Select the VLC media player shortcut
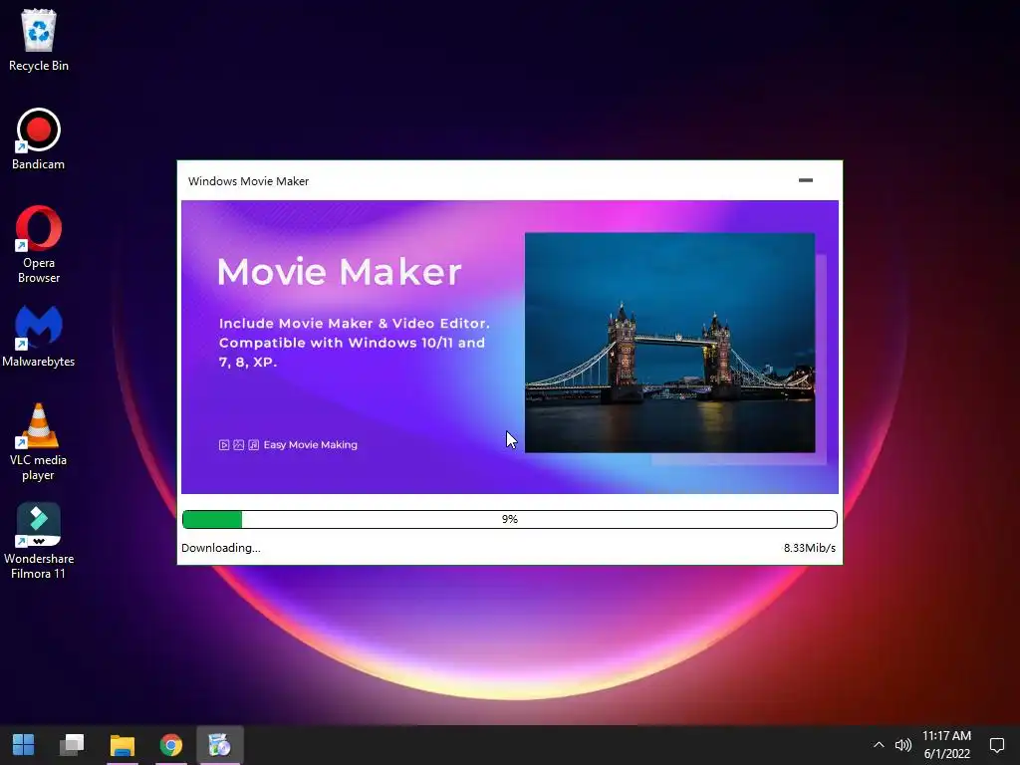Viewport: 1020px width, 765px height. [x=39, y=442]
